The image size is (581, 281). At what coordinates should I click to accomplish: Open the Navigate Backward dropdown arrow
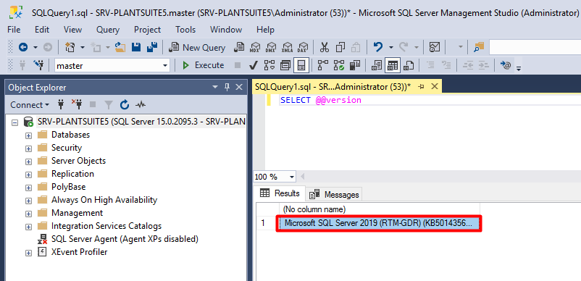coord(35,47)
